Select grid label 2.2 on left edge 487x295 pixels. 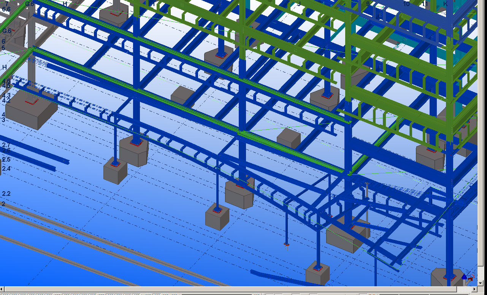click(6, 193)
